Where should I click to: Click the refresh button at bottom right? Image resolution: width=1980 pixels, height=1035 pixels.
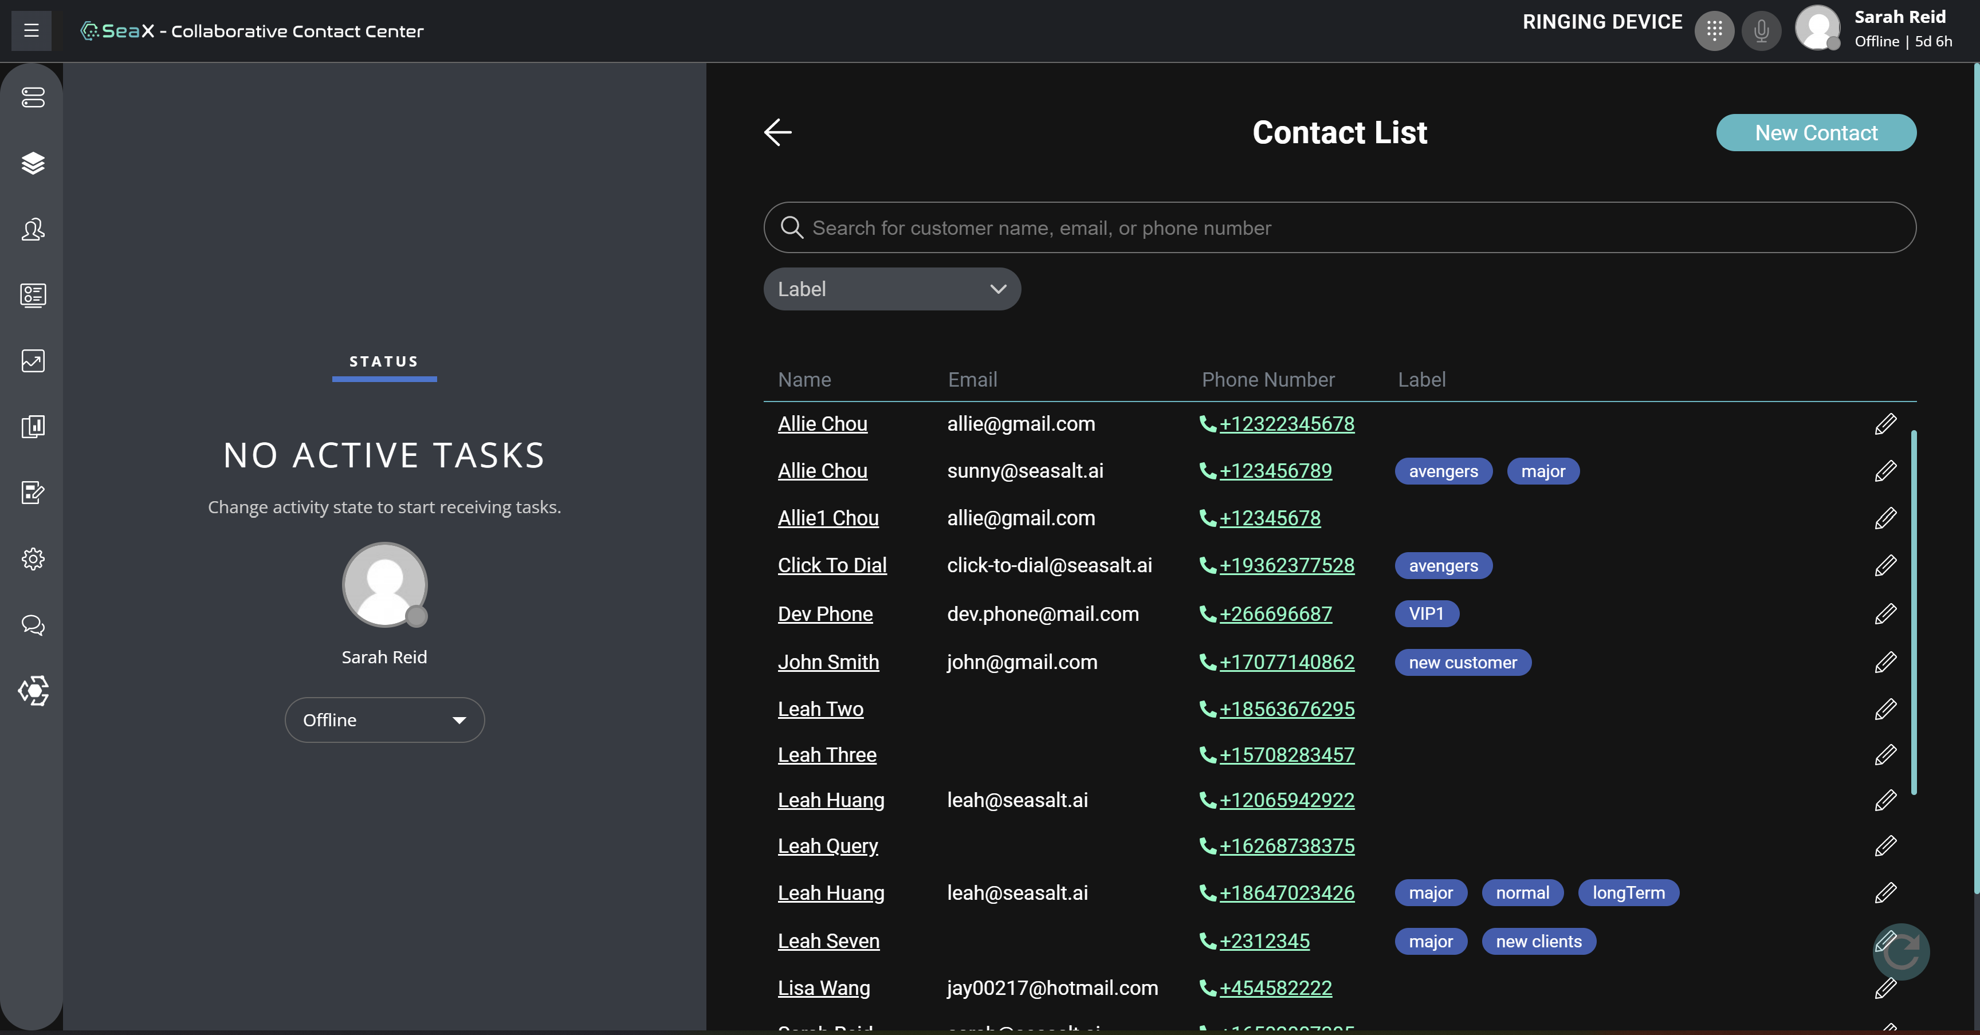(1902, 952)
